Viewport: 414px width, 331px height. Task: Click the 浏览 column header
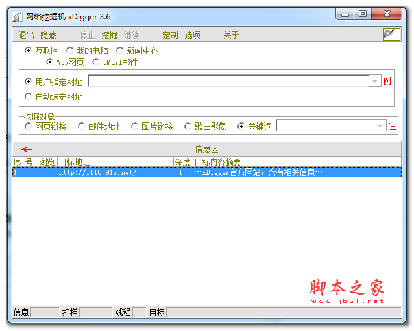click(48, 162)
